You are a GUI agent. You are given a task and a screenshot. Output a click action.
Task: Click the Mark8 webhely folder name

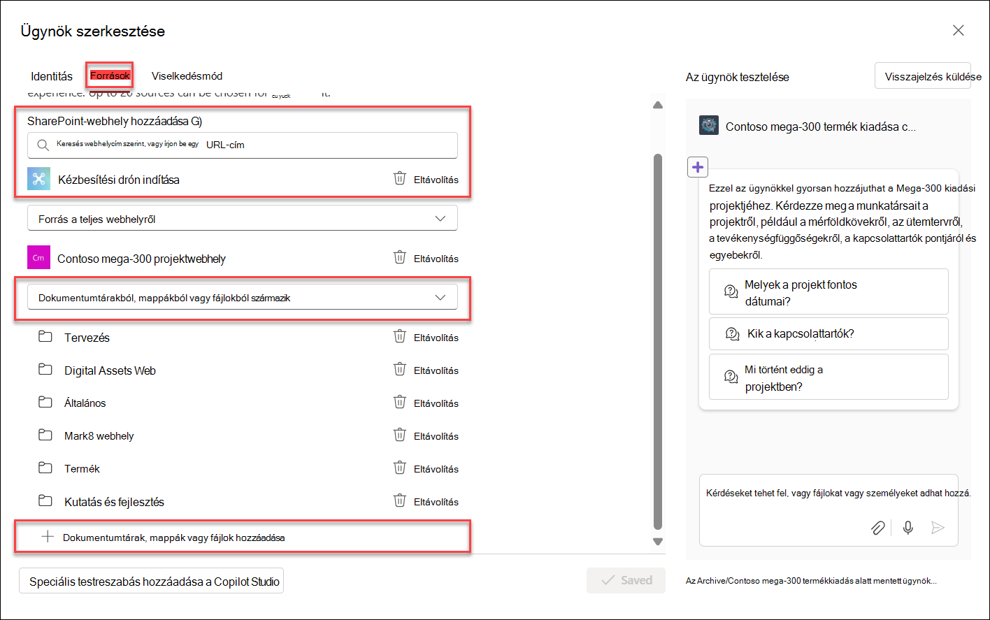pos(99,436)
